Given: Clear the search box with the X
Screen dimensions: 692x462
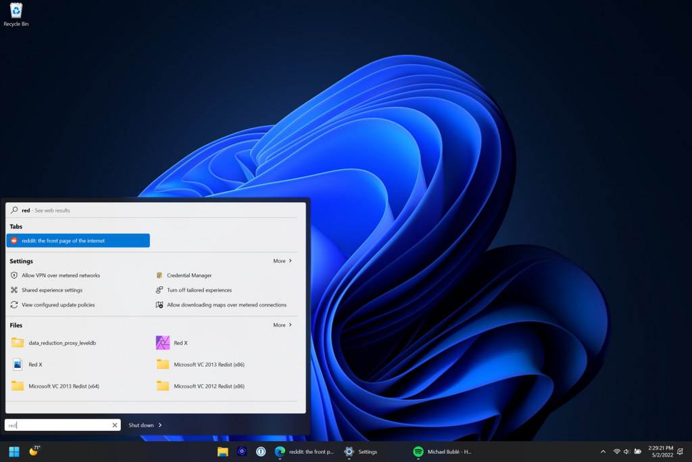Looking at the screenshot, I should pos(115,425).
